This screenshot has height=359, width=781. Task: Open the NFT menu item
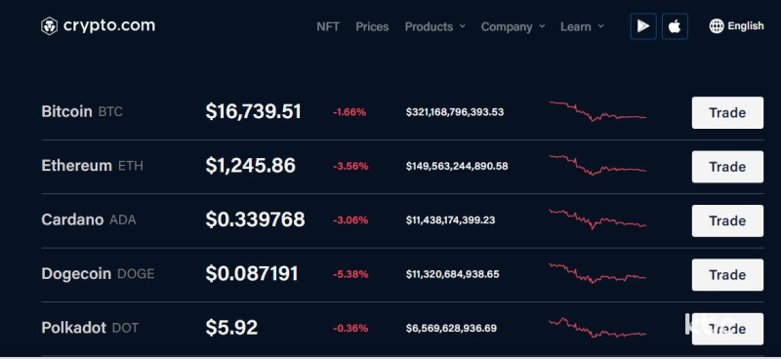point(328,26)
